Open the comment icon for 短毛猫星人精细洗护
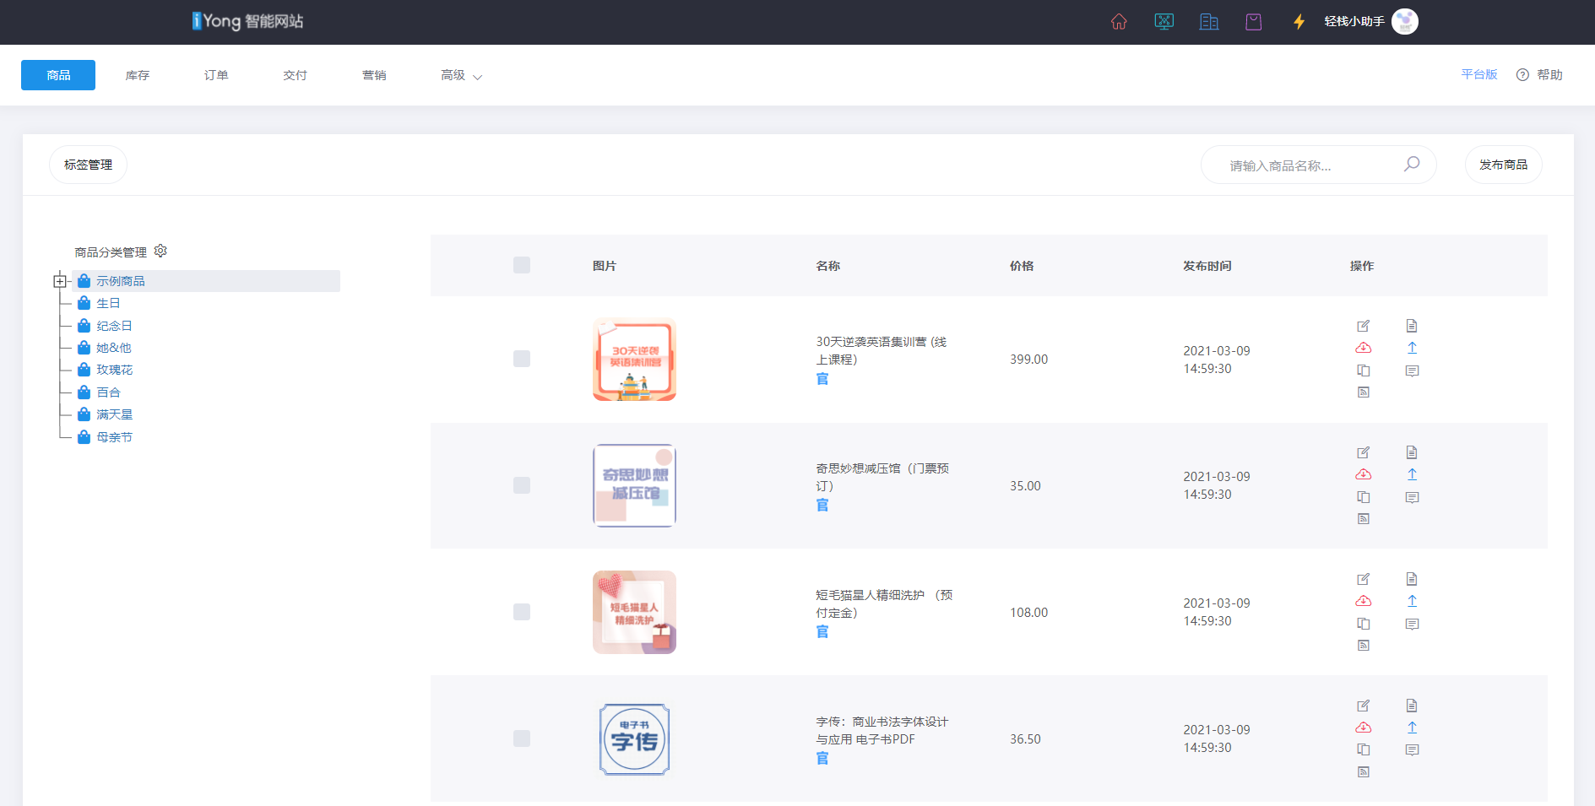 tap(1412, 624)
